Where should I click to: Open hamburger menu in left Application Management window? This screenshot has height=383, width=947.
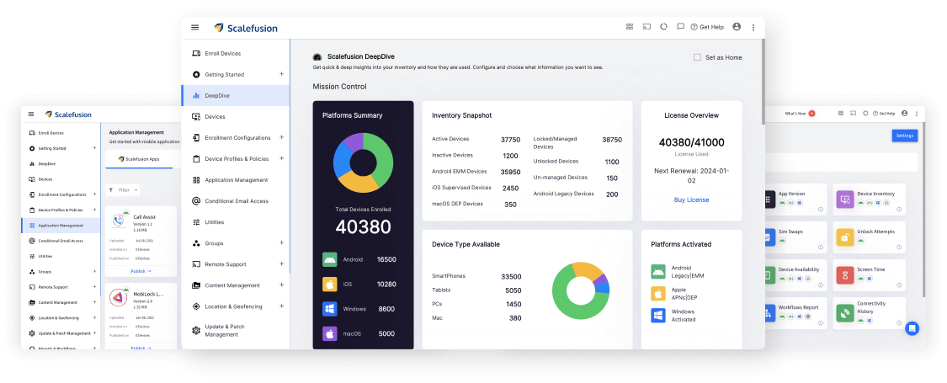(31, 114)
